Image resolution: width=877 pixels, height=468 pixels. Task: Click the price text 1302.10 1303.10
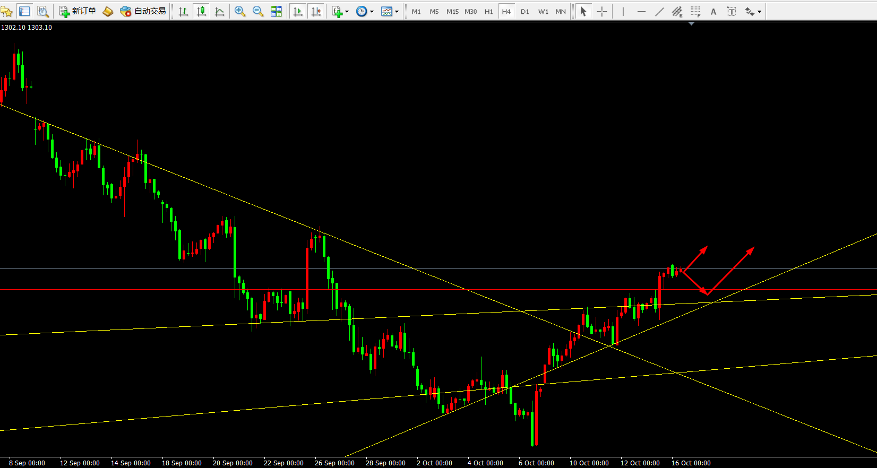(x=27, y=28)
